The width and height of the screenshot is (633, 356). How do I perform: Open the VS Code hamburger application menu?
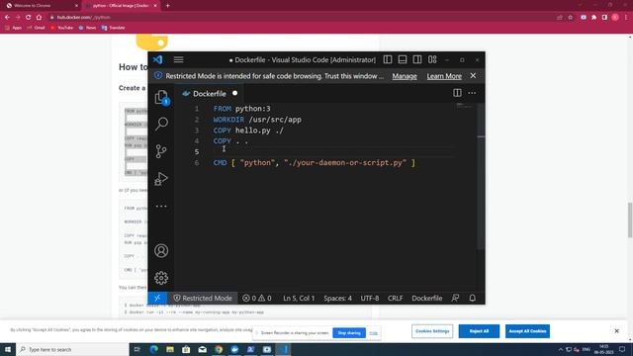click(x=178, y=59)
